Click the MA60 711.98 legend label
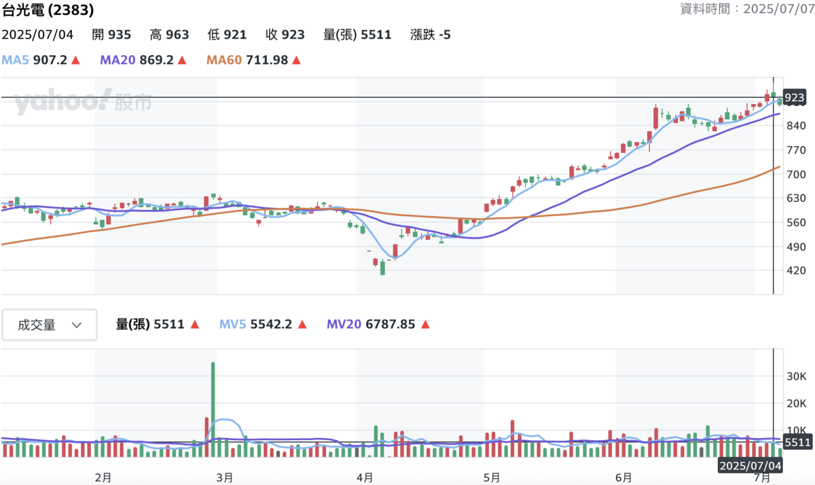815x485 pixels. pos(247,60)
